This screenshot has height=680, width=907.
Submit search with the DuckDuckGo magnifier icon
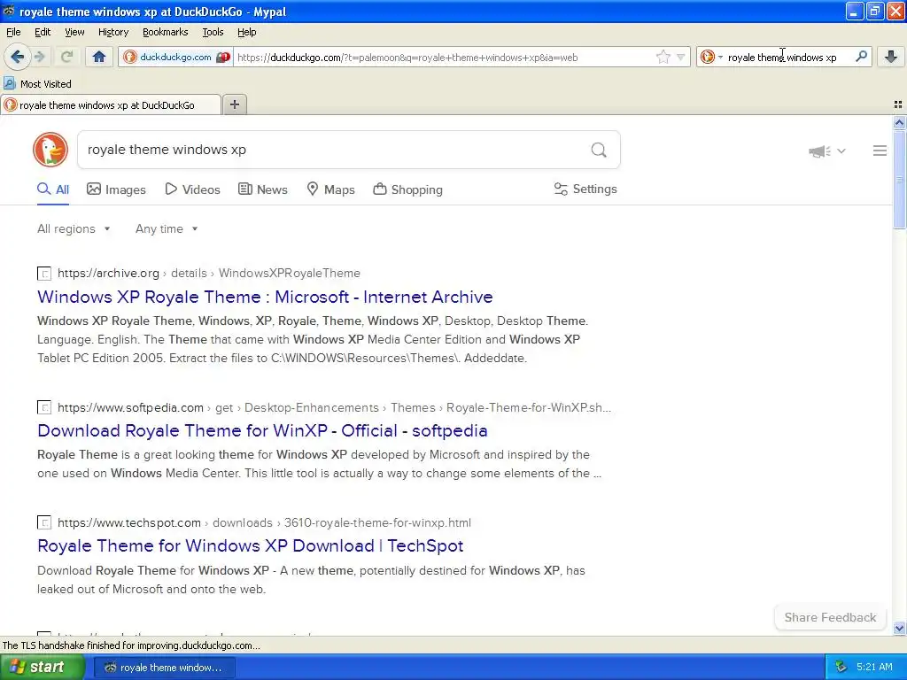pos(599,151)
